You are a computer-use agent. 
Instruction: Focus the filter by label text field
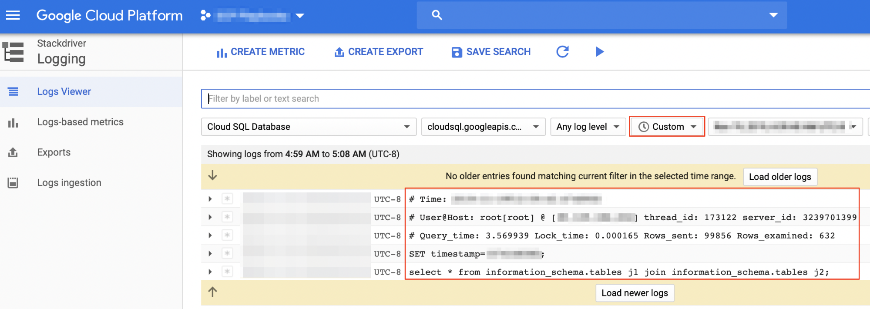(522, 99)
